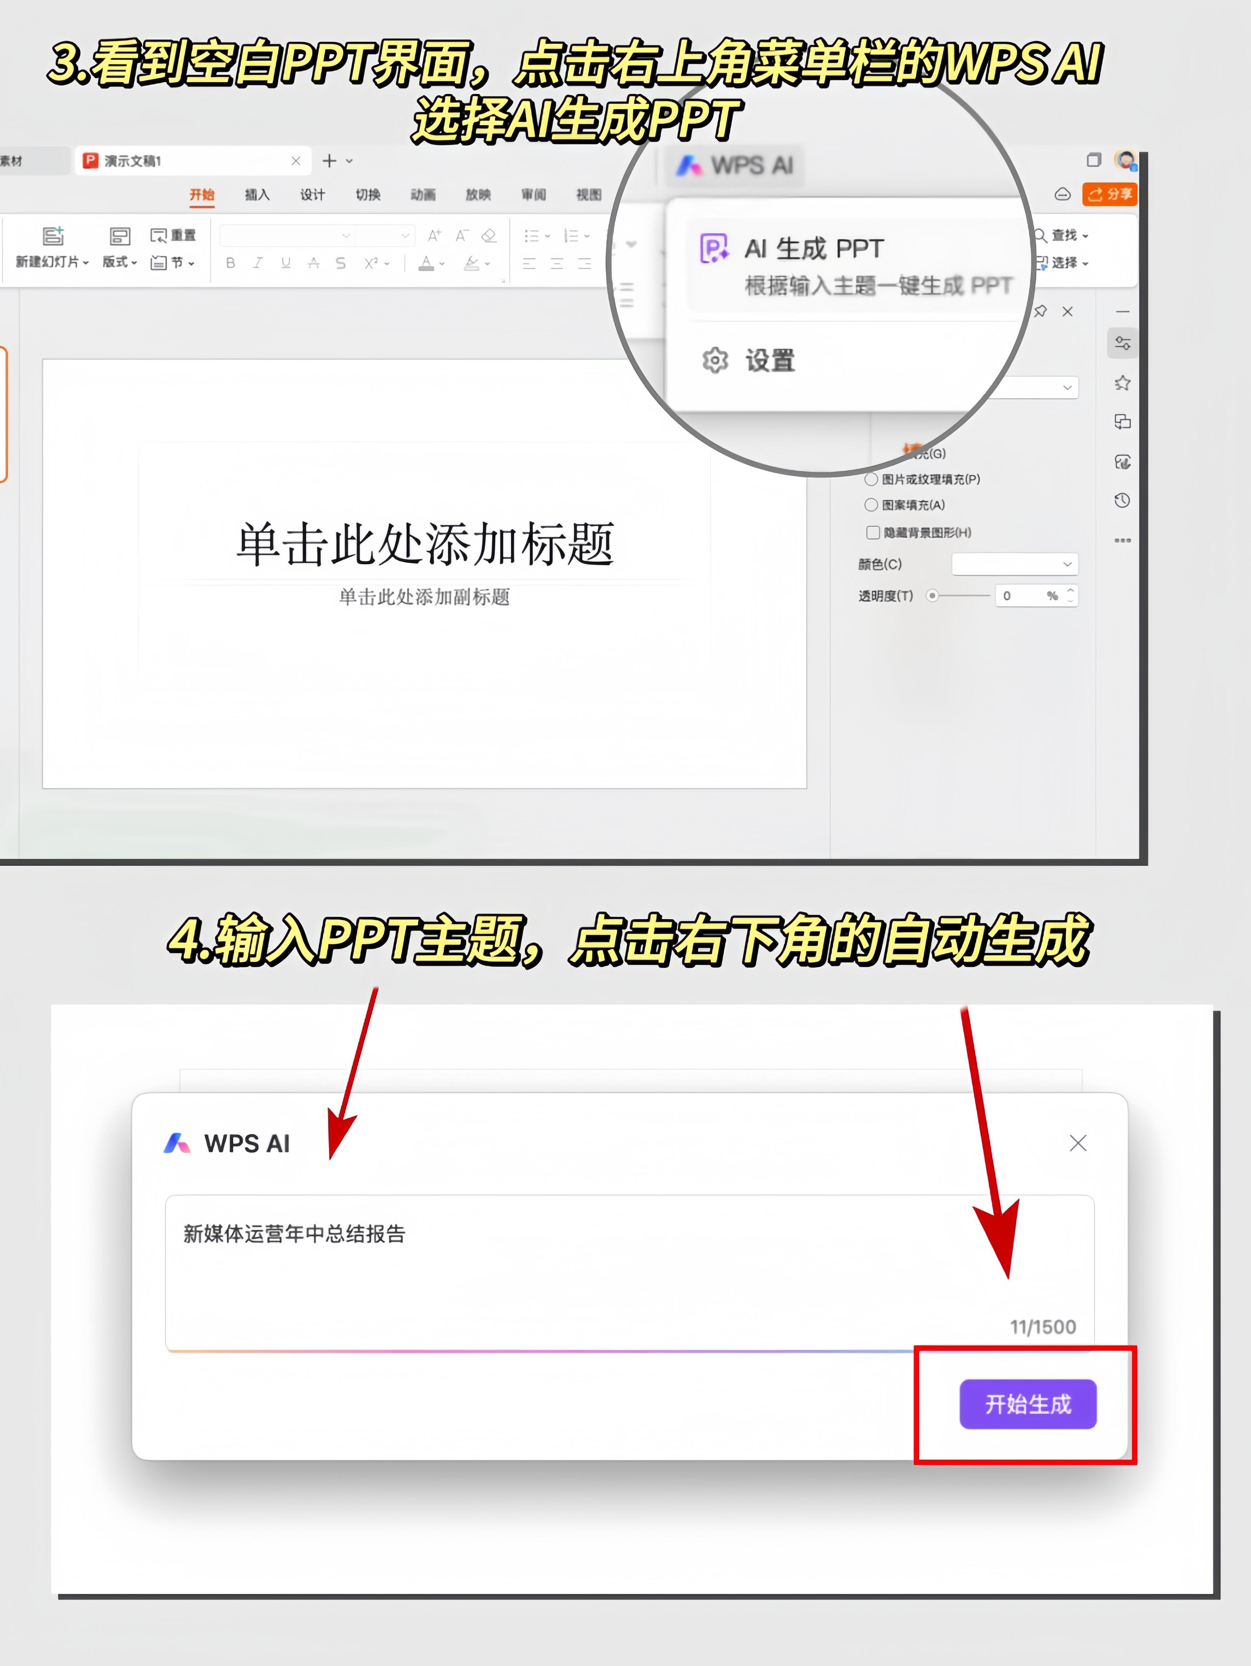
Task: Choose AI 生成 PPT menu entry
Action: pyautogui.click(x=855, y=266)
